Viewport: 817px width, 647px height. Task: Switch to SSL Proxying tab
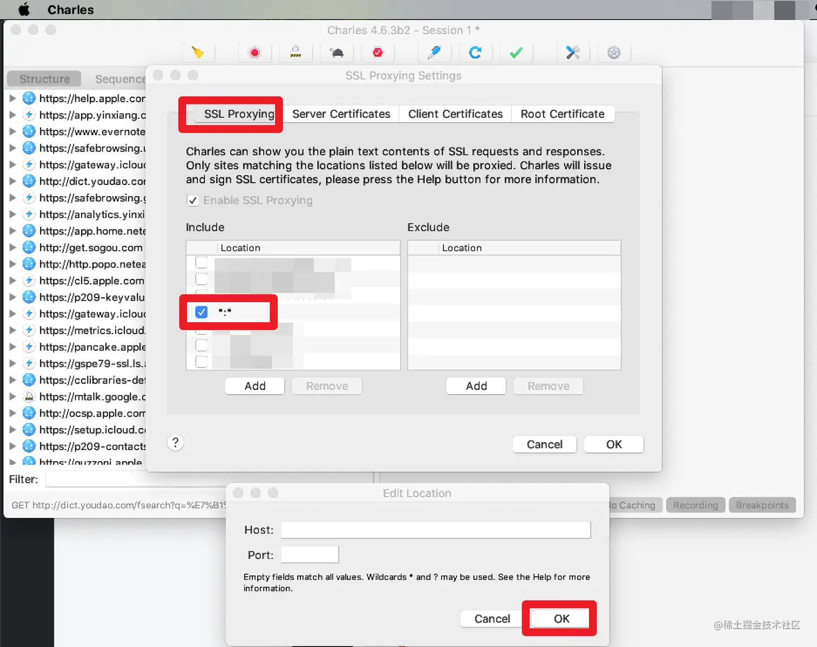click(x=239, y=114)
